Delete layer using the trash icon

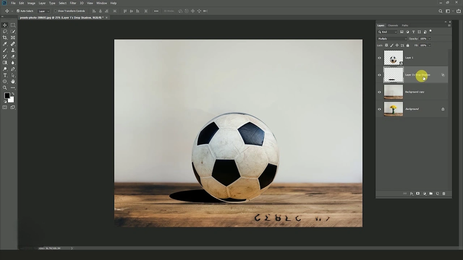(x=444, y=194)
